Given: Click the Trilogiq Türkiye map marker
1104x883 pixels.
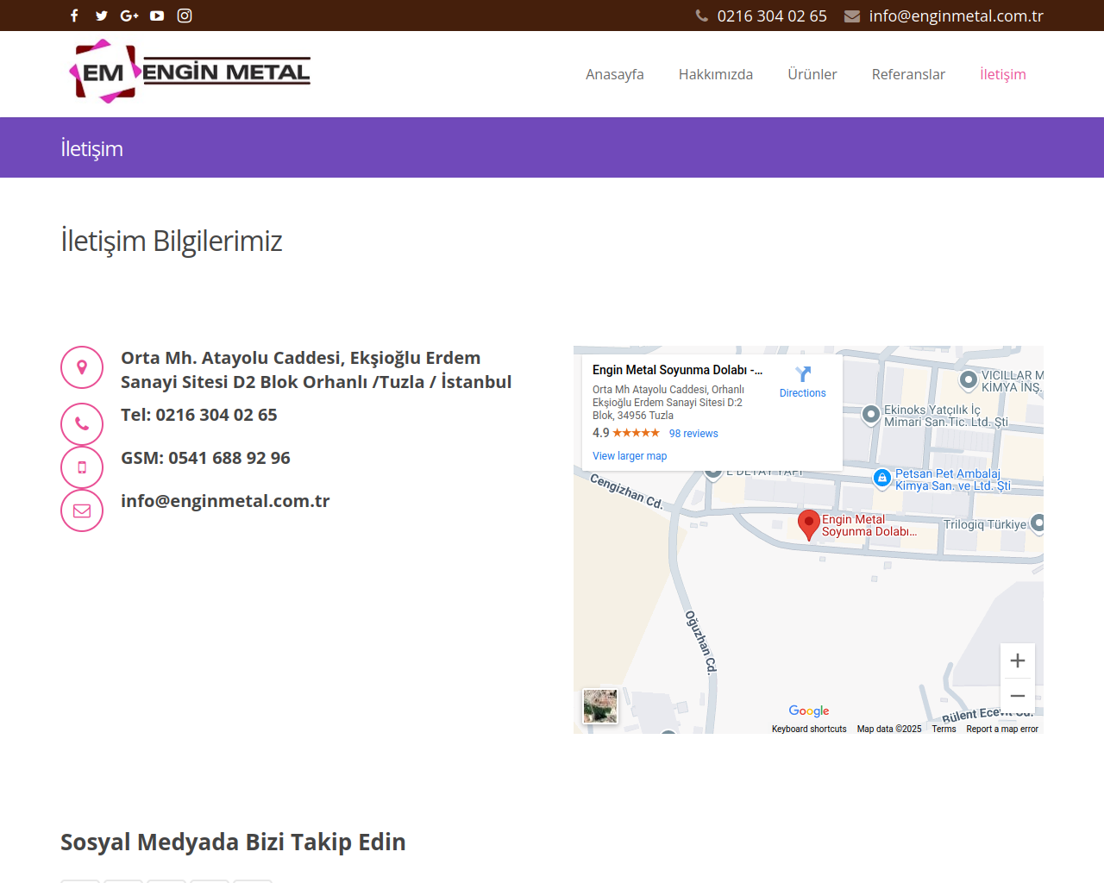Looking at the screenshot, I should coord(1038,523).
